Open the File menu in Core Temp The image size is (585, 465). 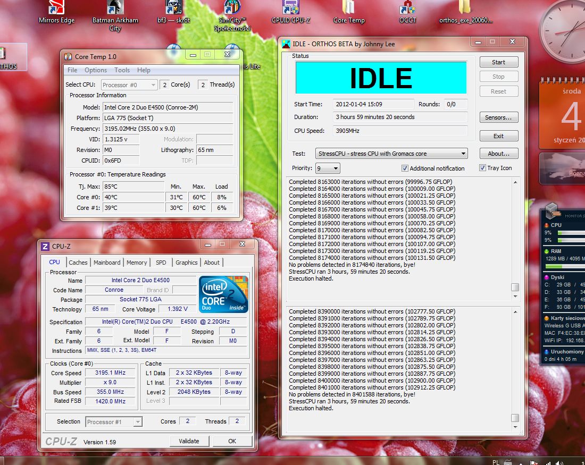(72, 70)
